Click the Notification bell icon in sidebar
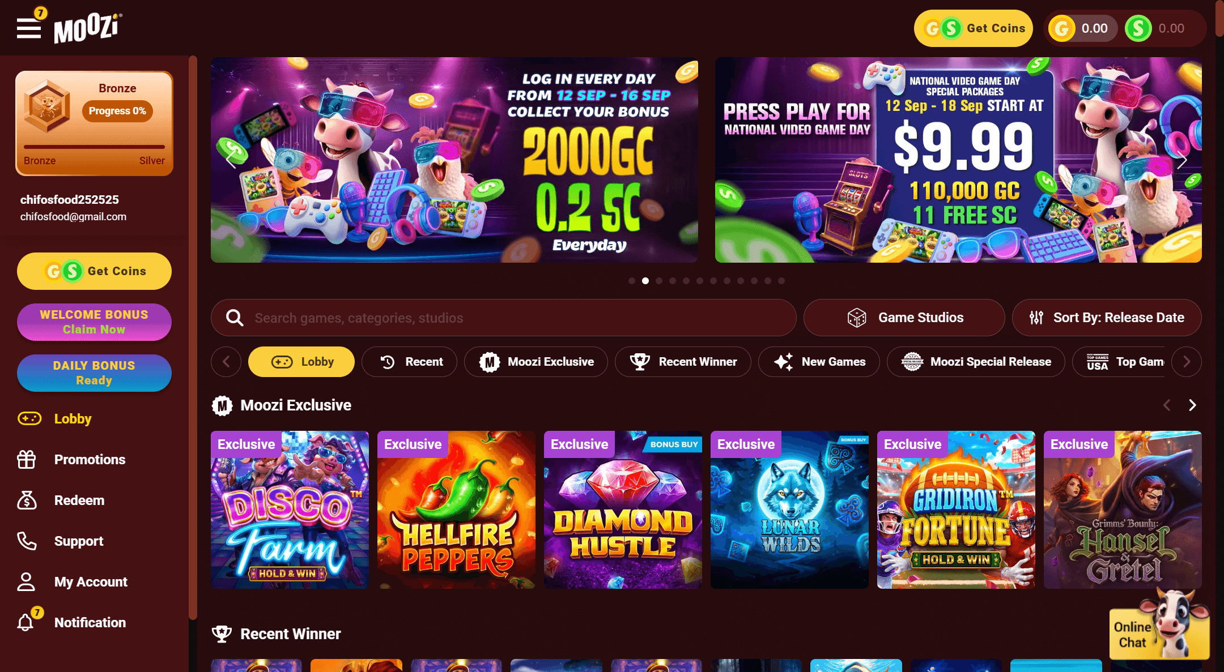This screenshot has height=672, width=1224. click(26, 622)
